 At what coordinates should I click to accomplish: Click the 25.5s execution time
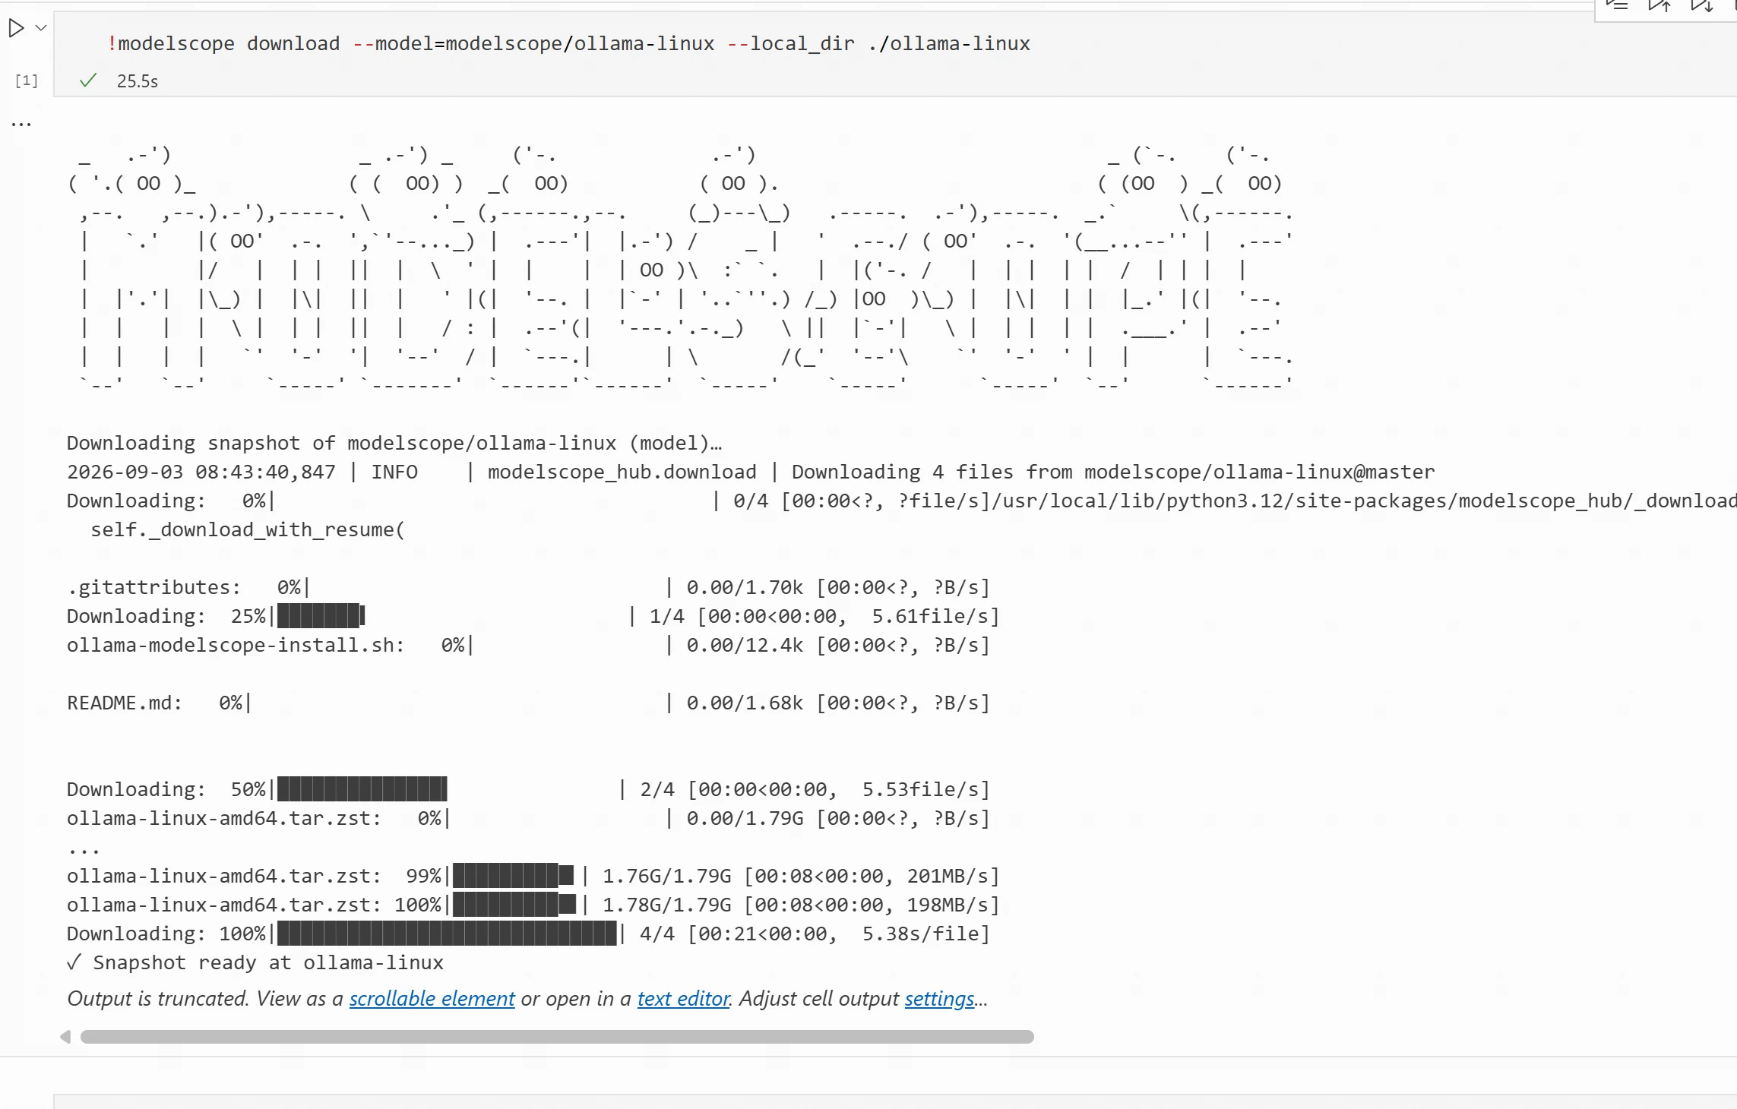click(x=138, y=81)
